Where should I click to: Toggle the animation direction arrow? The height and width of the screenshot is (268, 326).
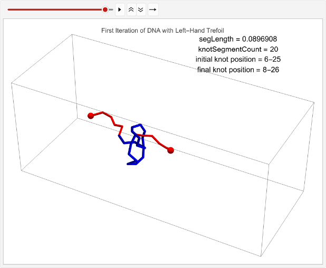click(x=152, y=9)
